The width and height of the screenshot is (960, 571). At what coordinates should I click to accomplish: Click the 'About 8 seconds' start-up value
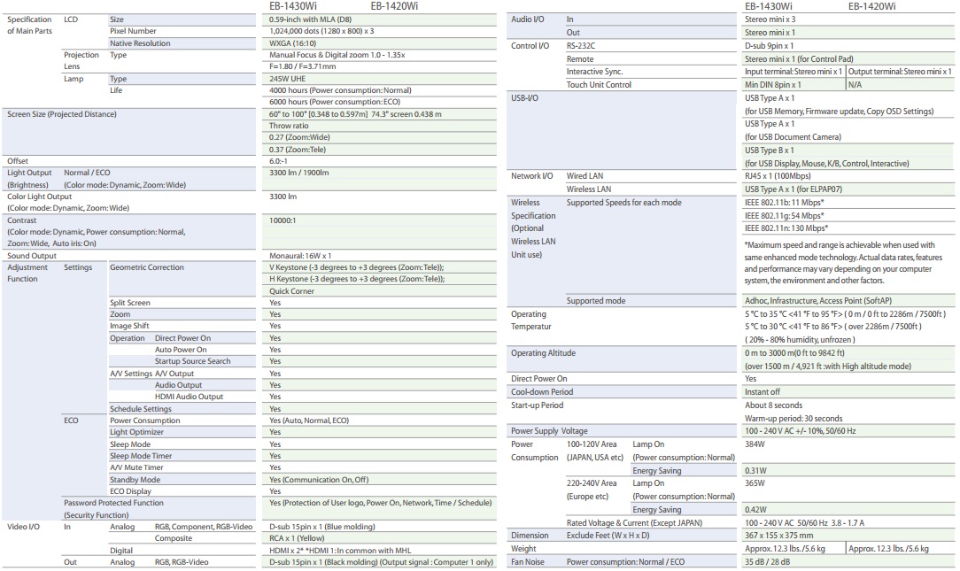(774, 406)
